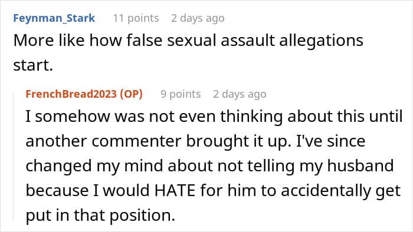Click the word HATE in the reply
The image size is (413, 232).
[175, 190]
